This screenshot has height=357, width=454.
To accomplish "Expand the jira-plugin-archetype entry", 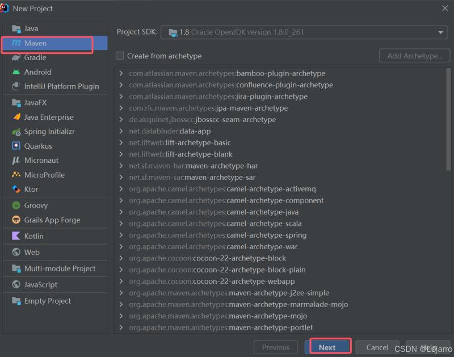I will coord(121,96).
